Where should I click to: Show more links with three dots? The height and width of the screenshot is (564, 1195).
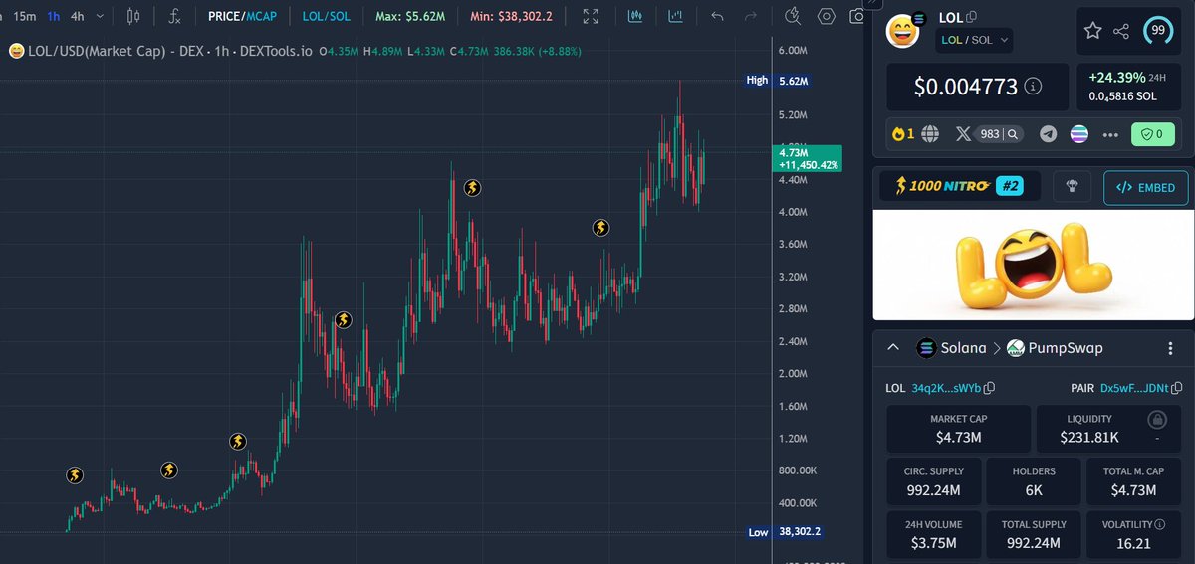[x=1111, y=133]
